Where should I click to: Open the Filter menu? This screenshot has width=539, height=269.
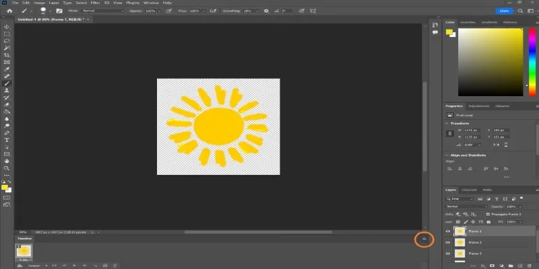pos(95,3)
